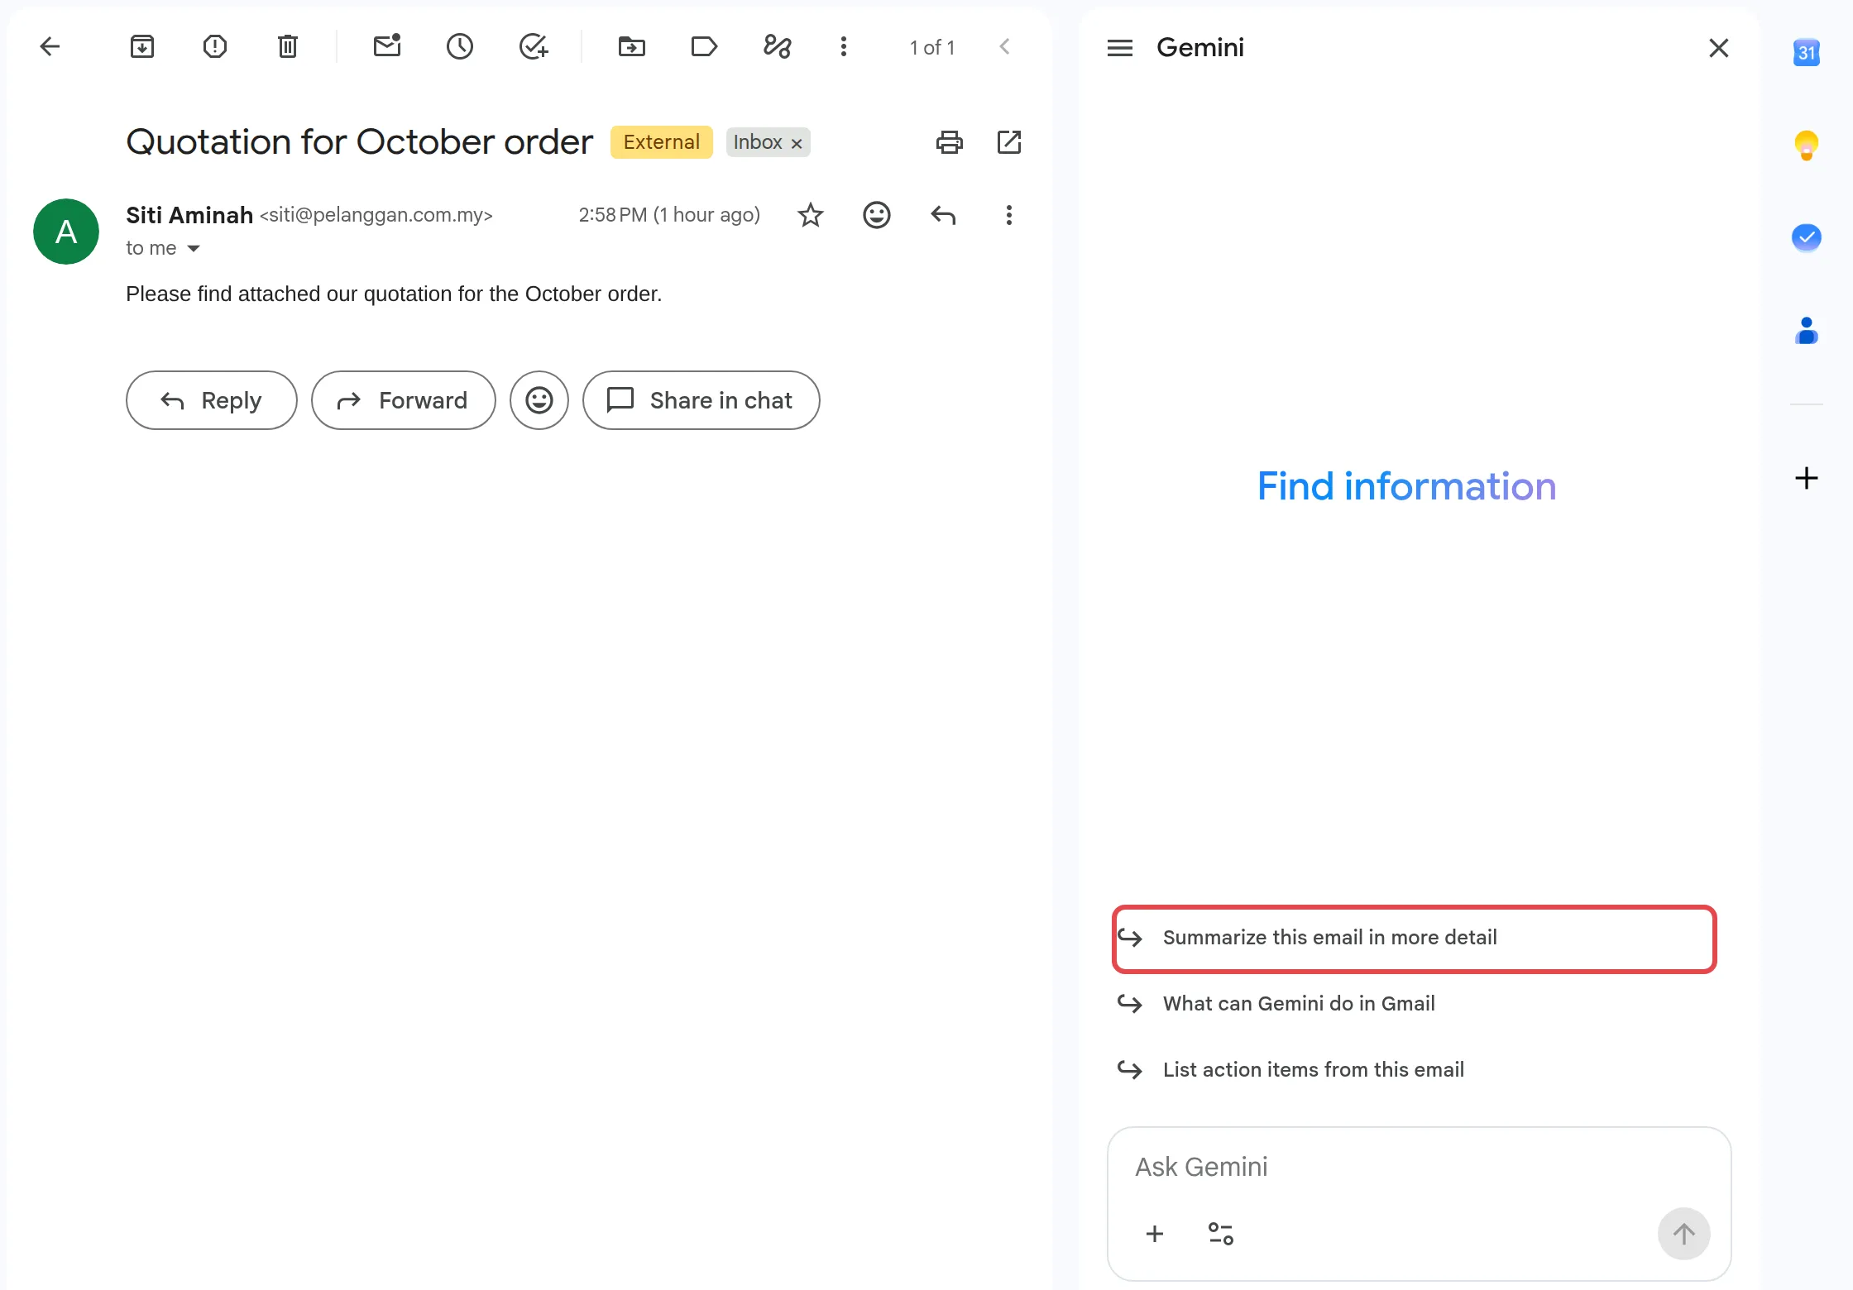The height and width of the screenshot is (1290, 1853).
Task: Expand the 'to me' recipient details
Action: tap(194, 248)
